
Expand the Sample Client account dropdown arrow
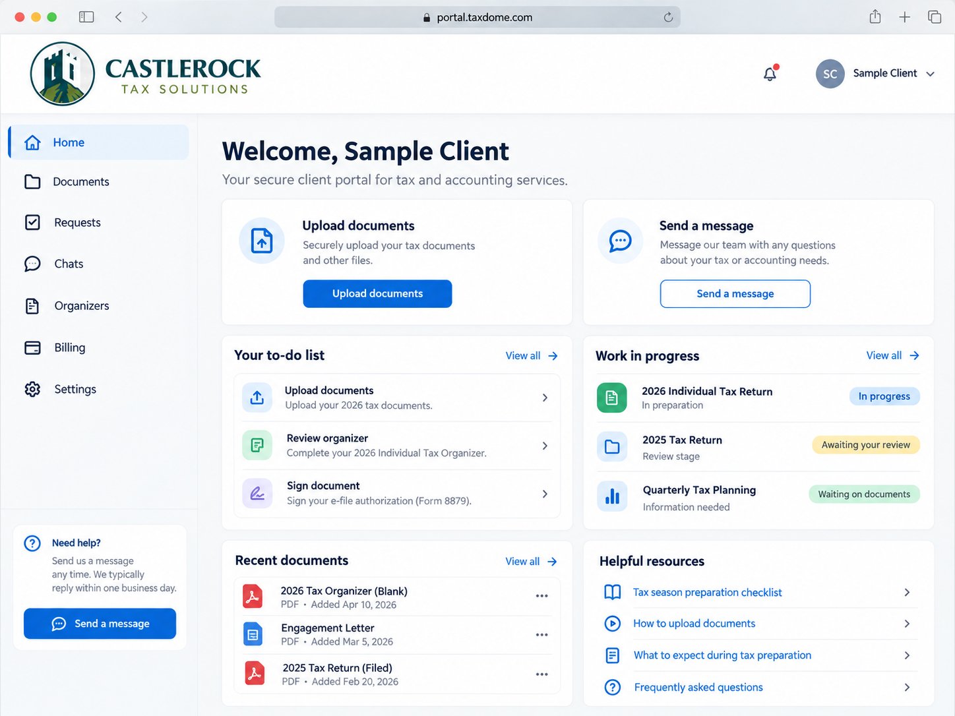(930, 74)
